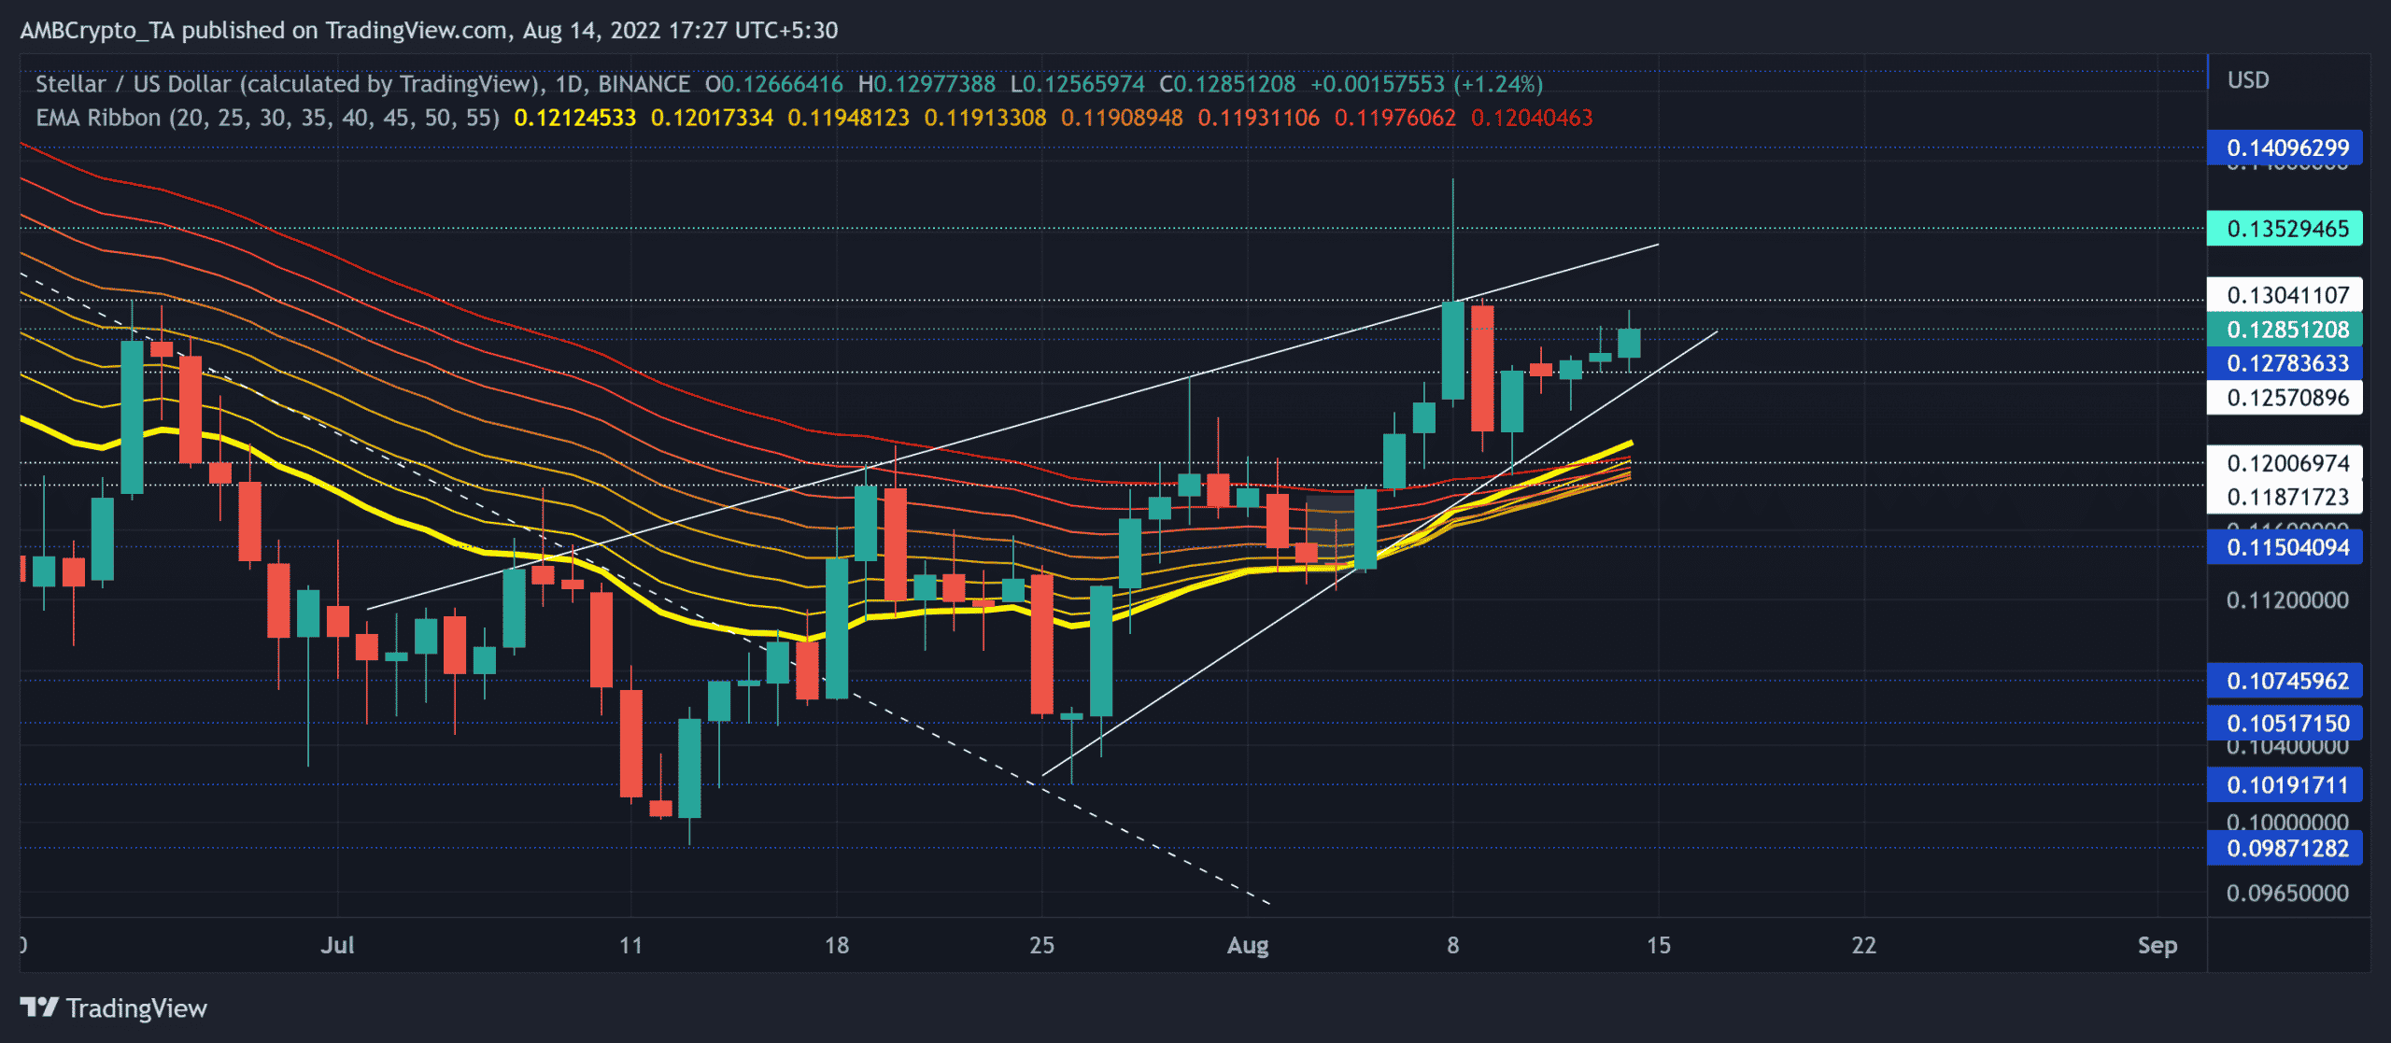
Task: Click the Aug date label on time axis
Action: click(x=1248, y=945)
